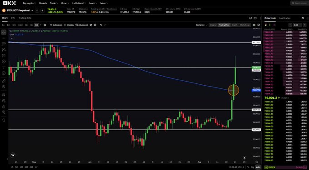
Task: Toggle the log scale button
Action: (253, 167)
